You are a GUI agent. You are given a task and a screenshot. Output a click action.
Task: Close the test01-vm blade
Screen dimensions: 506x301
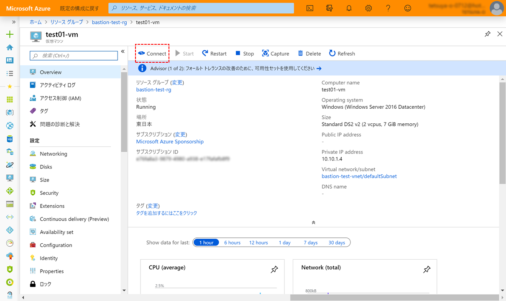pyautogui.click(x=500, y=34)
